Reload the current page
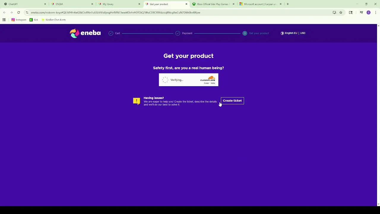This screenshot has width=380, height=214. pyautogui.click(x=18, y=12)
